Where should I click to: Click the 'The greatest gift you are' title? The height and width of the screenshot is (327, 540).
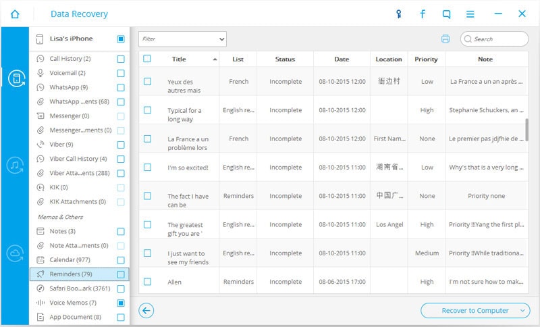tap(185, 229)
